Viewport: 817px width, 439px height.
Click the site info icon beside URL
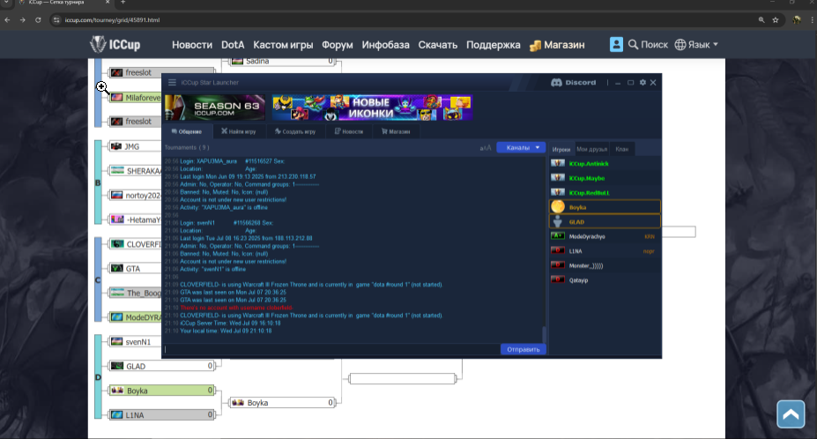pyautogui.click(x=56, y=19)
